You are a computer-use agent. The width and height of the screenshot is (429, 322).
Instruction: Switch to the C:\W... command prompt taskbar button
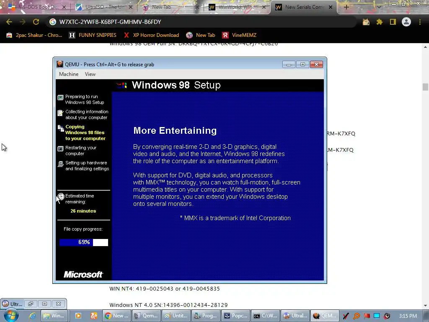click(265, 316)
